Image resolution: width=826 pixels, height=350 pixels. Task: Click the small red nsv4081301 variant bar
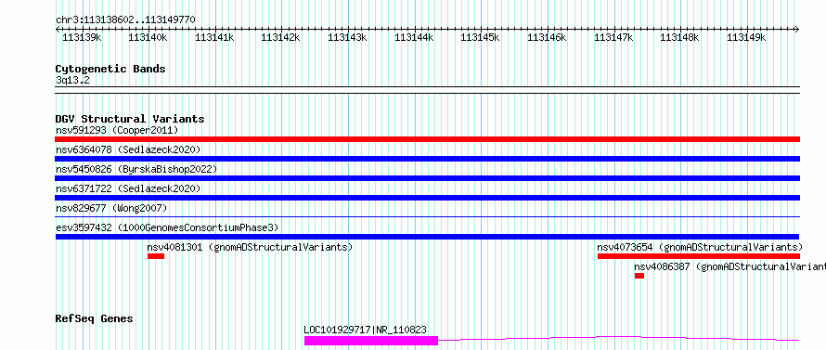[x=156, y=256]
